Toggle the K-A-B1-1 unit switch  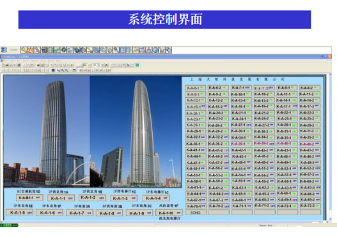pos(29,198)
